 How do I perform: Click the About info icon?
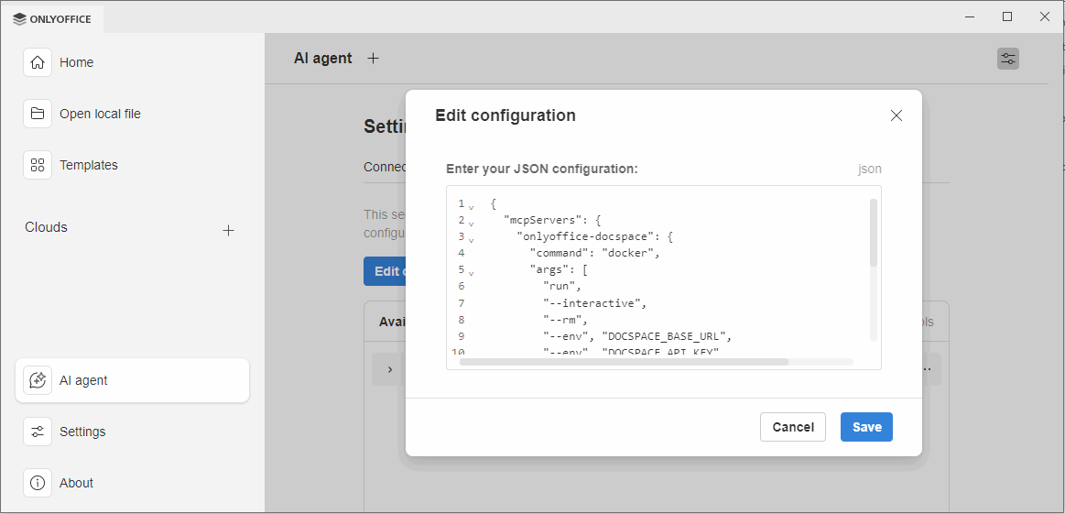tap(38, 483)
